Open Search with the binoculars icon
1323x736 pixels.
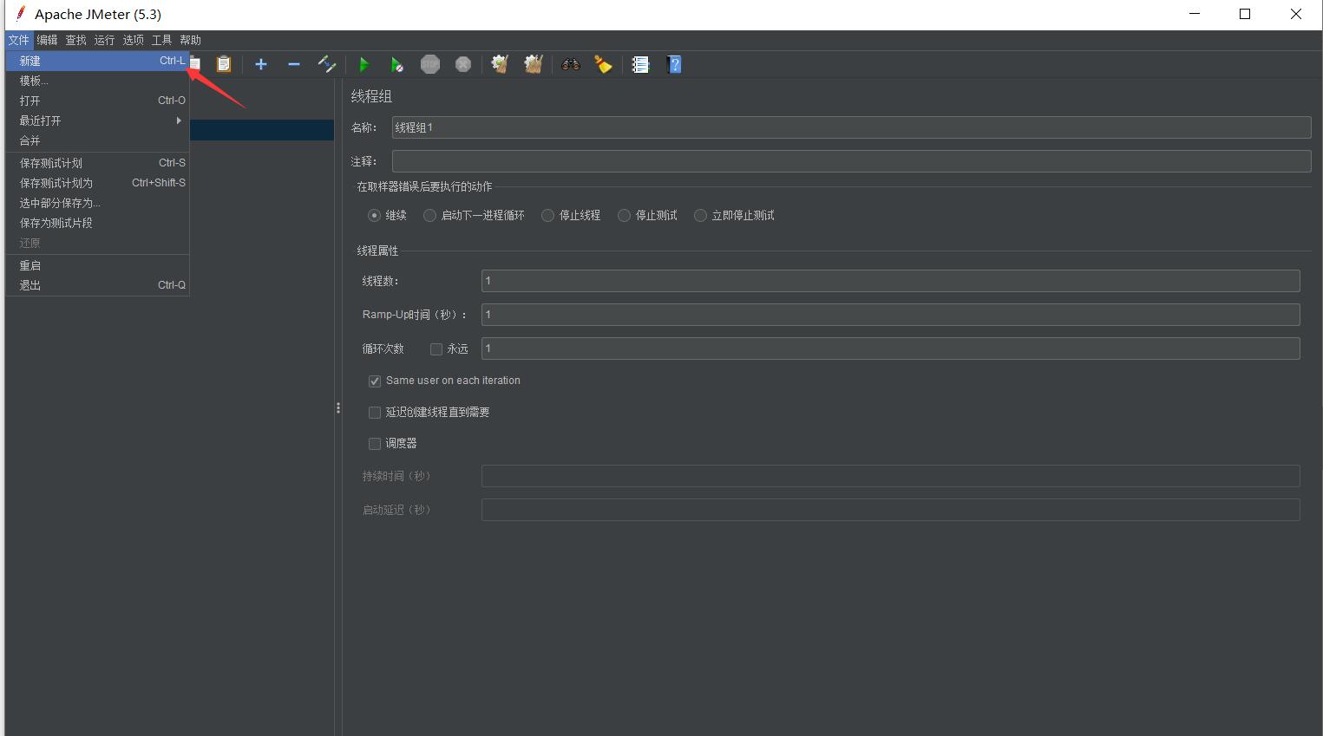pos(570,64)
